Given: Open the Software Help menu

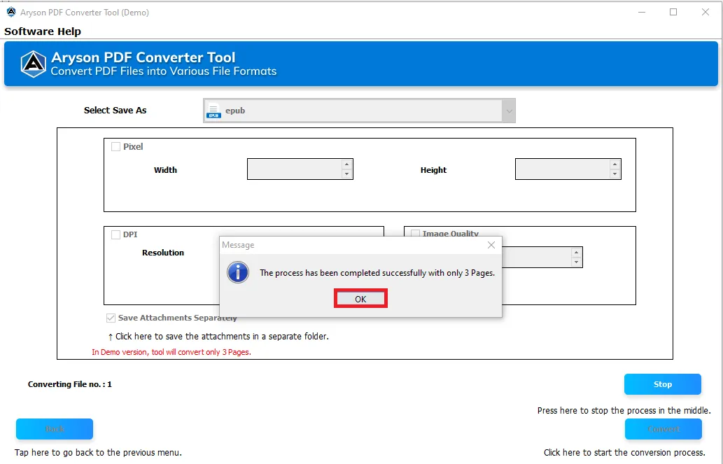Looking at the screenshot, I should 43,31.
